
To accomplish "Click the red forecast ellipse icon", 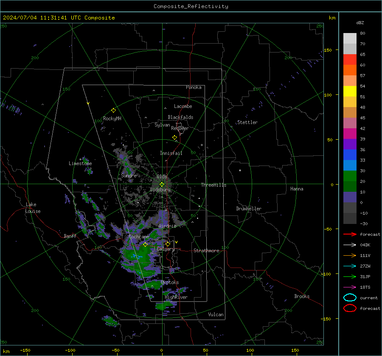I will point(350,308).
